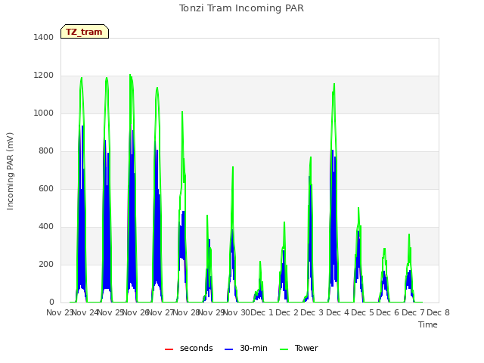Viewport: 484px width, 363px height.
Task: Click the 800 y-axis tick label
Action: tap(46, 151)
